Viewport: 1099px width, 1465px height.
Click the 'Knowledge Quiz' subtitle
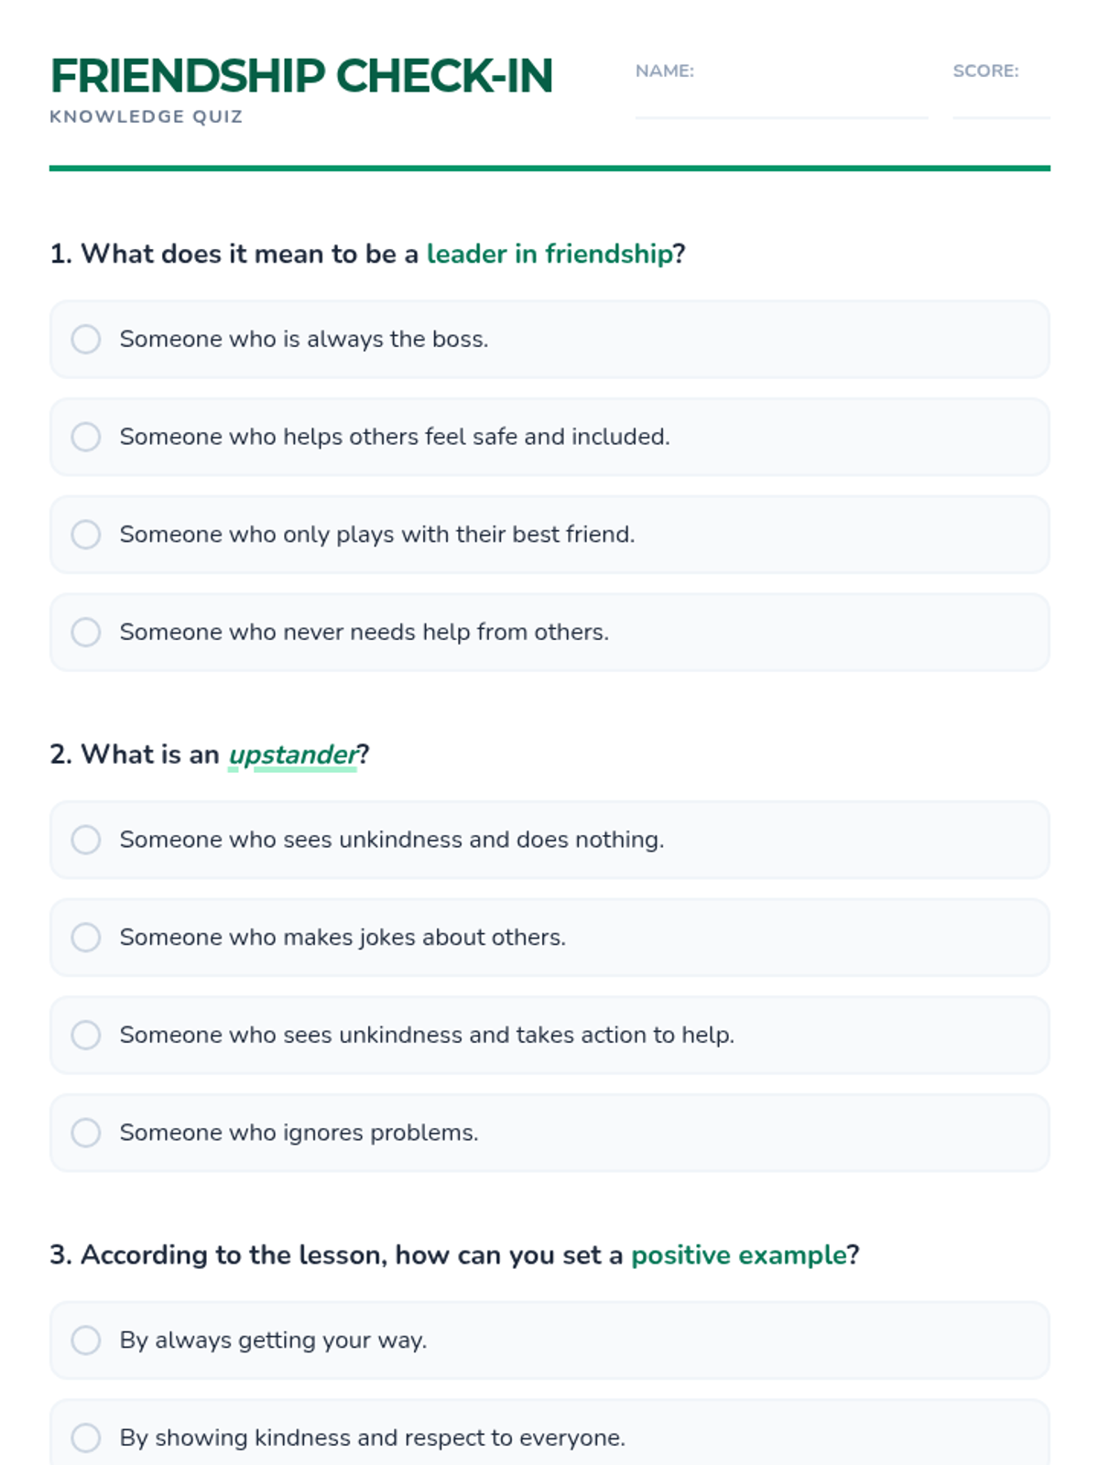(147, 117)
